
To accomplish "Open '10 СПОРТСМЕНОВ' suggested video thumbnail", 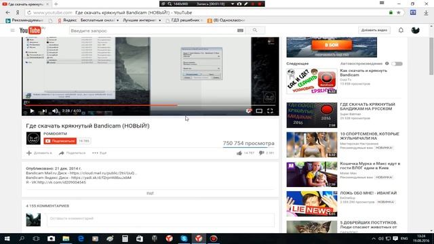I will [x=312, y=144].
